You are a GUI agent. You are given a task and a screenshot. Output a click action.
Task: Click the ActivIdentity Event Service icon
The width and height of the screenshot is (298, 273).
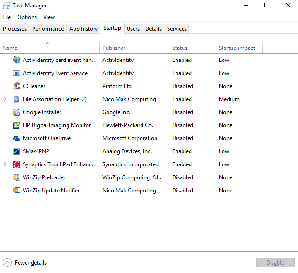pos(16,73)
